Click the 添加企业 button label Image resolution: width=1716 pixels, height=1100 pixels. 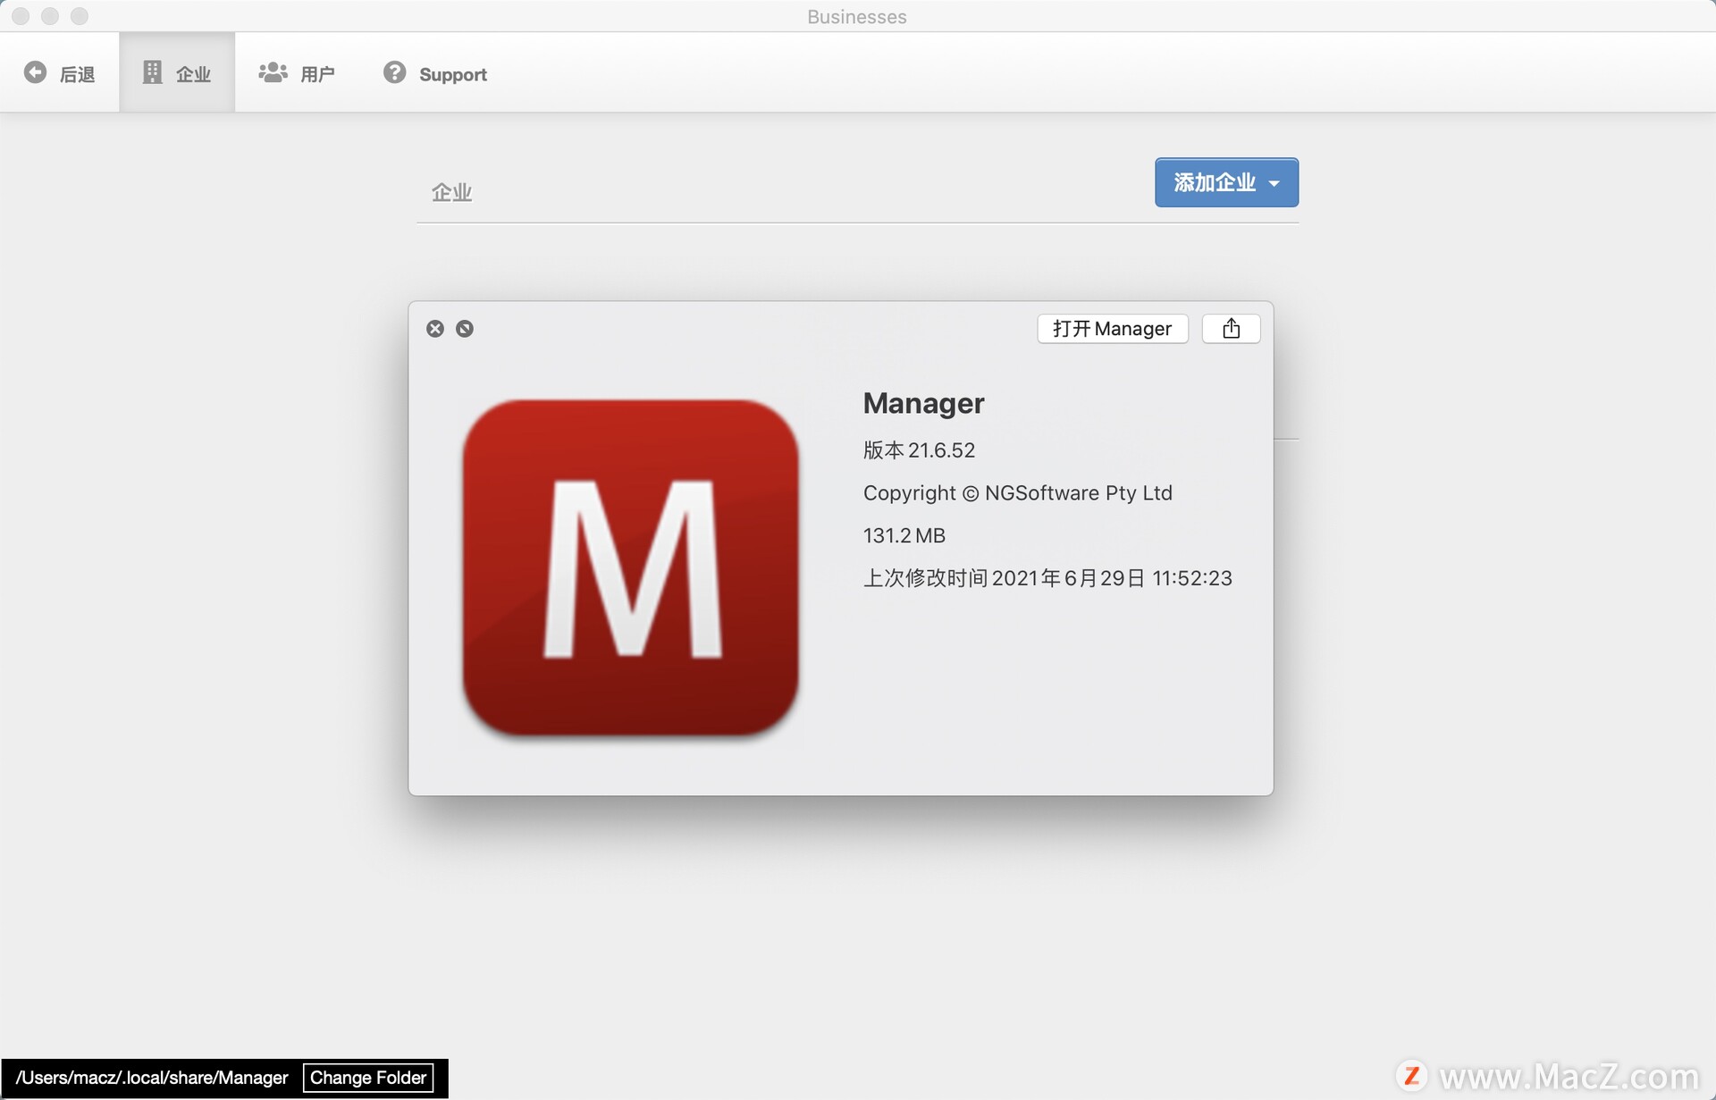pyautogui.click(x=1214, y=182)
